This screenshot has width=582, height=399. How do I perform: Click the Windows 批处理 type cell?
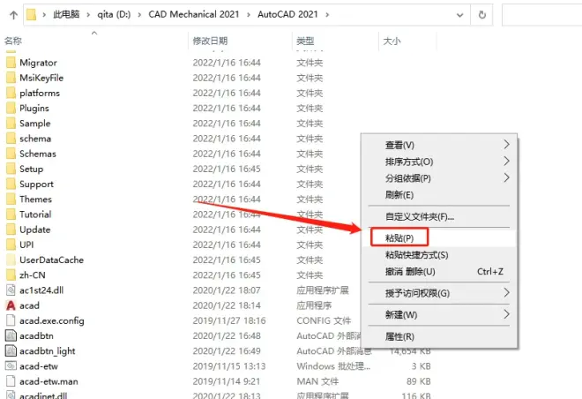[x=333, y=366]
